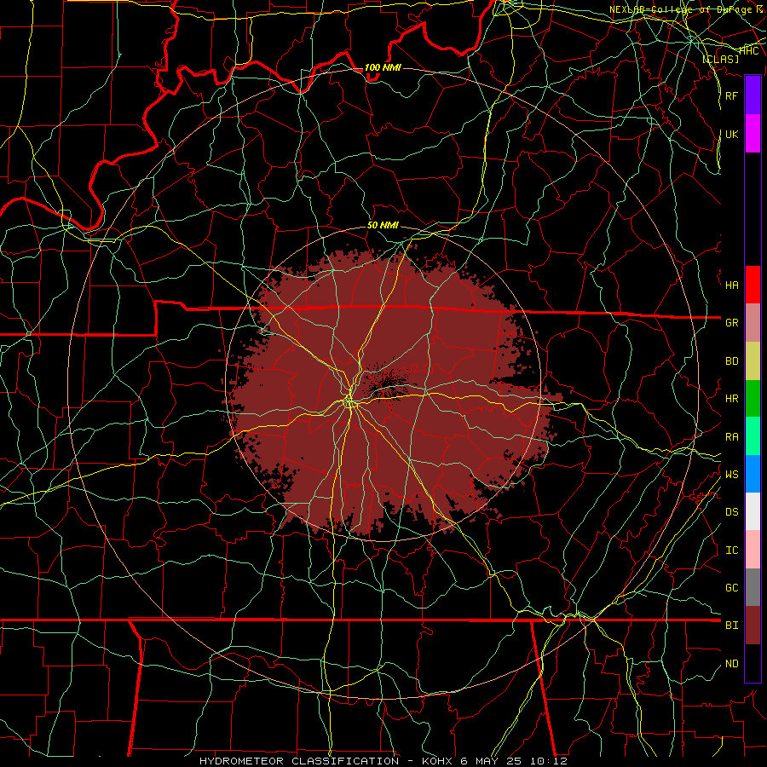Click the WS legend label
This screenshot has height=767, width=767.
coord(731,475)
